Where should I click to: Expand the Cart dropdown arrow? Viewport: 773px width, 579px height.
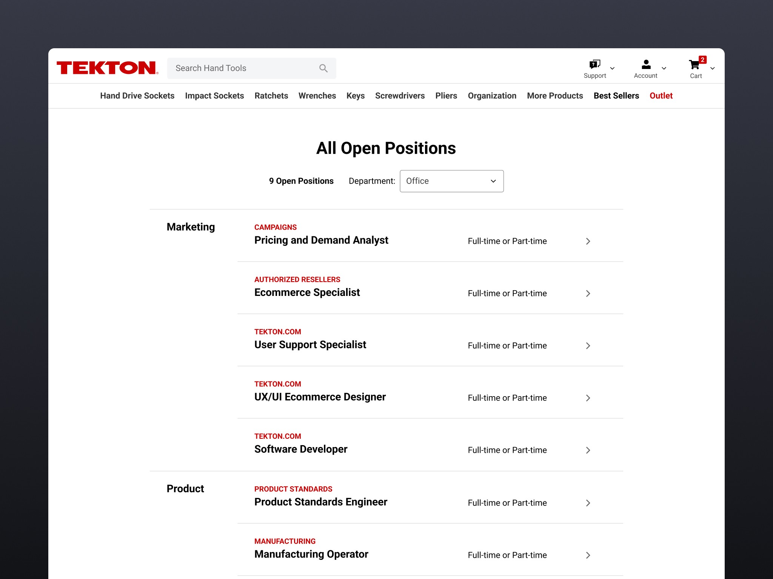[x=713, y=68]
